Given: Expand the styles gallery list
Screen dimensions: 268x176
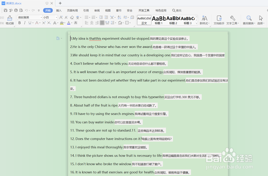Looking at the screenshot, I should (x=197, y=23).
